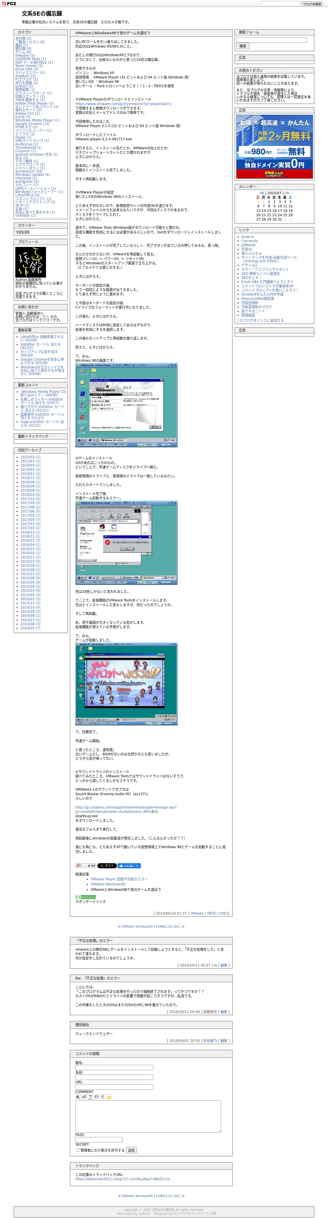Screen dimensions: 328x1218
Task: Open related article VMware Windows95
Action: 108,884
